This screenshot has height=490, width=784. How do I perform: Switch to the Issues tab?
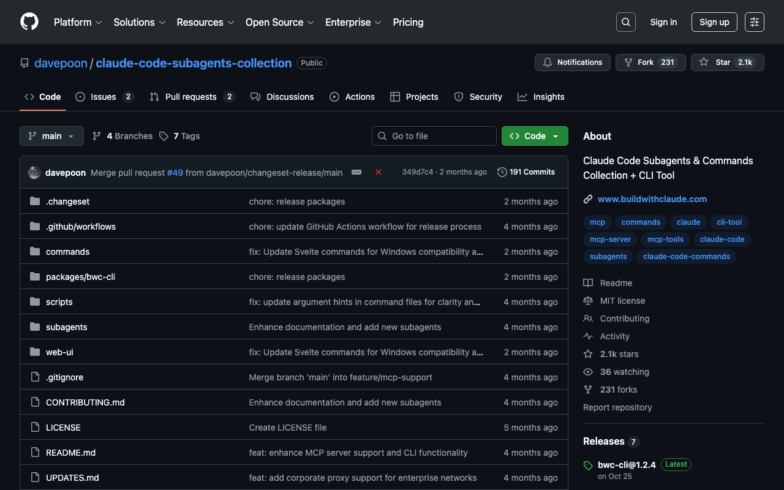[x=104, y=97]
